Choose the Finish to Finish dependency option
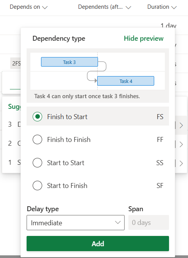Image resolution: width=188 pixels, height=258 pixels. pos(38,140)
